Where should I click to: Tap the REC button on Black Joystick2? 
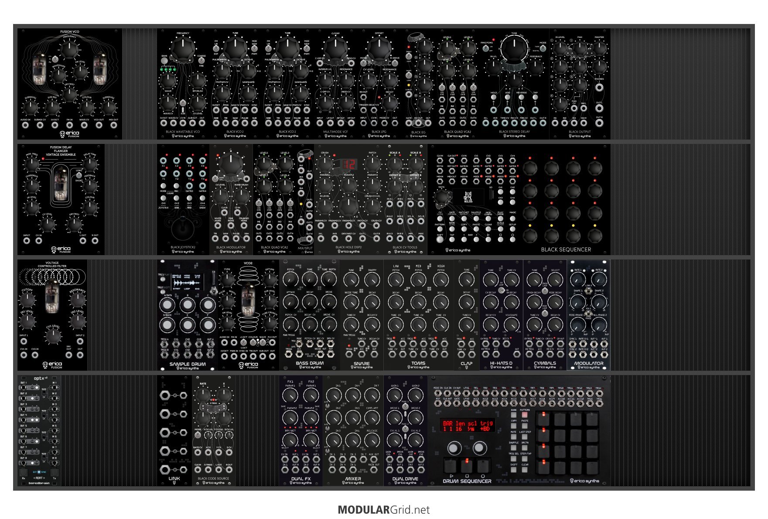click(x=177, y=187)
